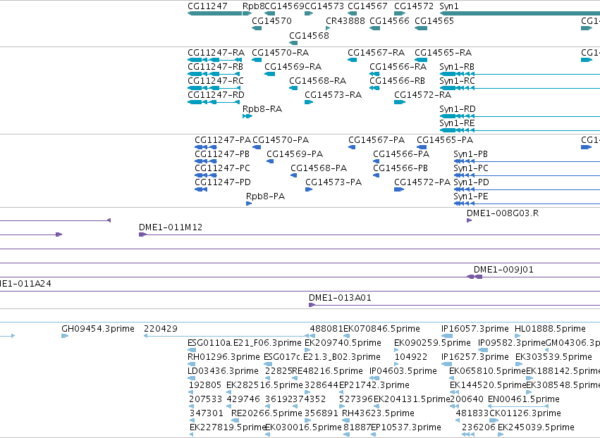Select protein CG14565-PA

[445, 140]
